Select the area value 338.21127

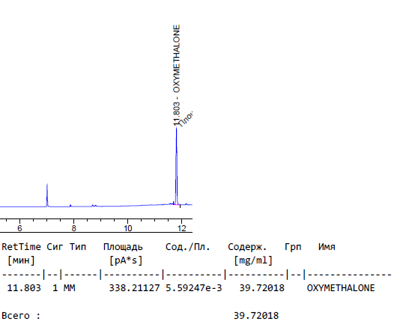coord(134,288)
